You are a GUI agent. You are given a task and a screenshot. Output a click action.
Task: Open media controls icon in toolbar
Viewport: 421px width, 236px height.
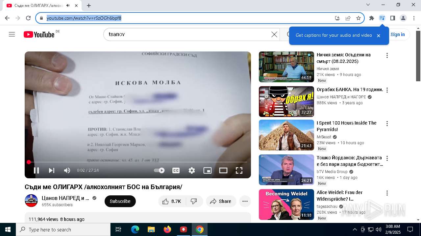pyautogui.click(x=382, y=18)
